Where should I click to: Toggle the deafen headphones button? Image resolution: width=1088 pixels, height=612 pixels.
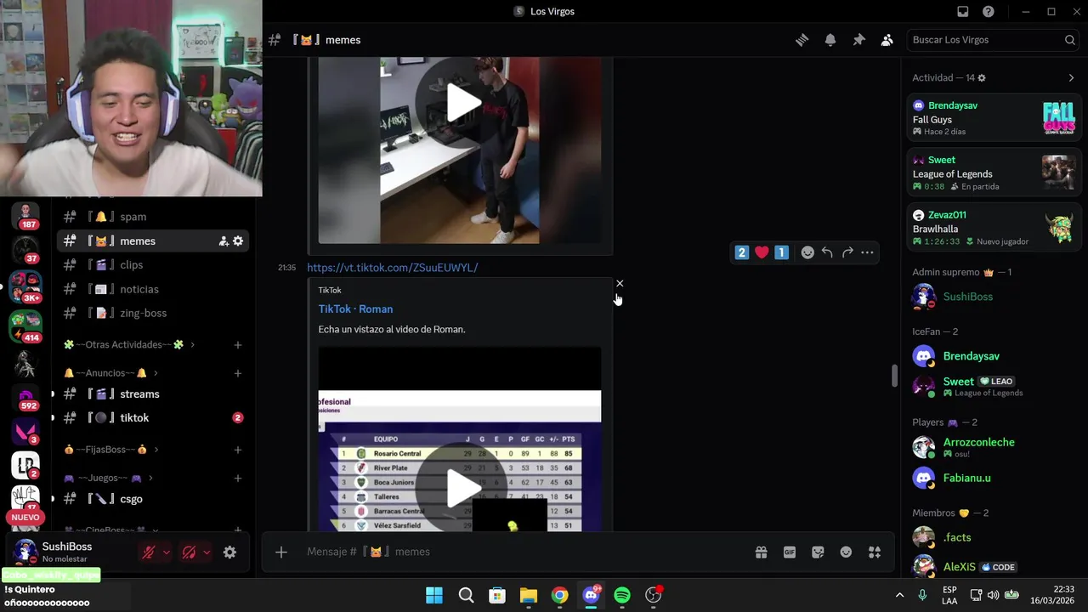[x=189, y=552]
